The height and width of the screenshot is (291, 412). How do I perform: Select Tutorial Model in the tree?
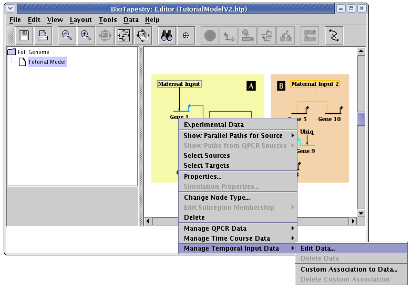click(47, 62)
